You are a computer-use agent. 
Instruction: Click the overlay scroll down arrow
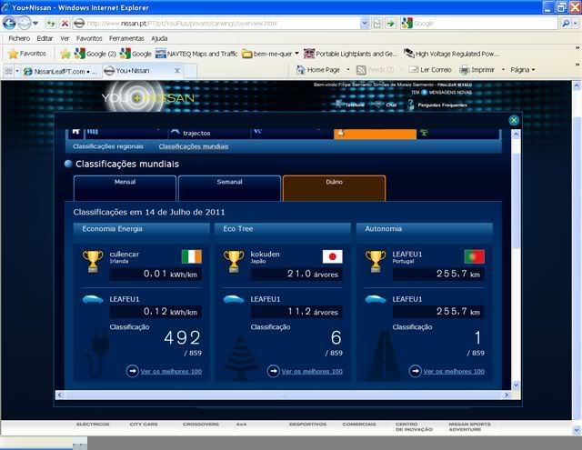tap(516, 385)
